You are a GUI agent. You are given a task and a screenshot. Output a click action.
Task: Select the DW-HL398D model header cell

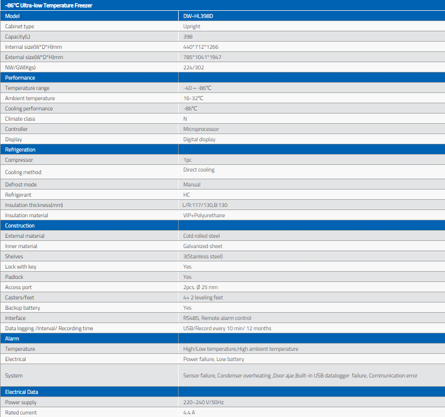[198, 16]
